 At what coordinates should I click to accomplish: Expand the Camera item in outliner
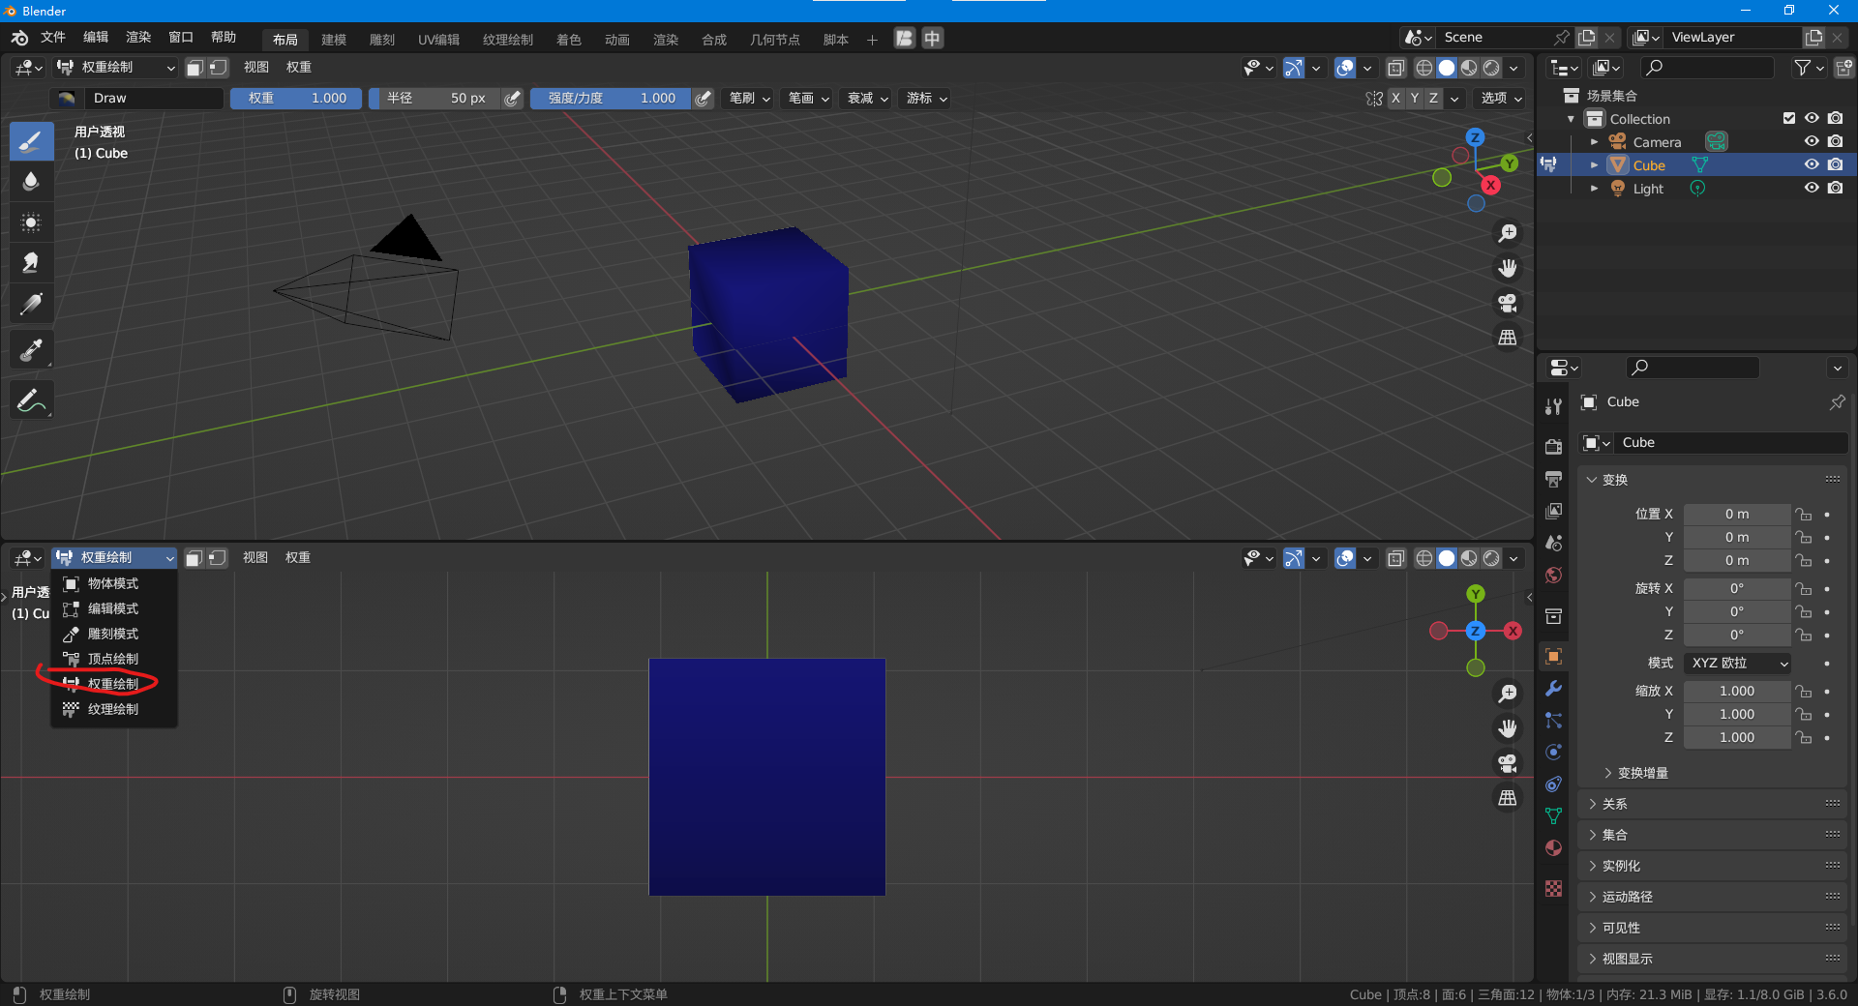[x=1594, y=142]
